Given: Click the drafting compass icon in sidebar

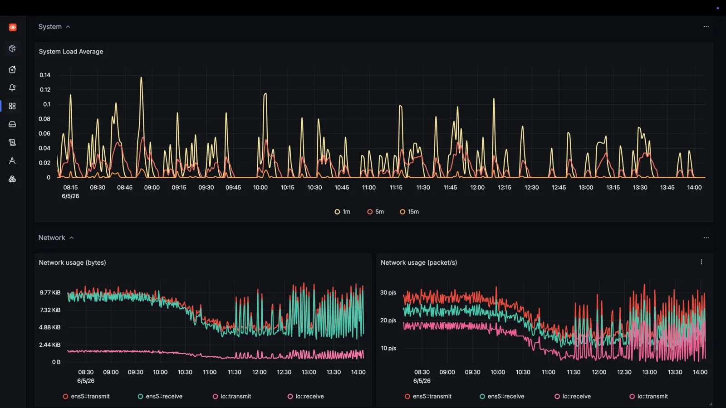Looking at the screenshot, I should pyautogui.click(x=12, y=161).
